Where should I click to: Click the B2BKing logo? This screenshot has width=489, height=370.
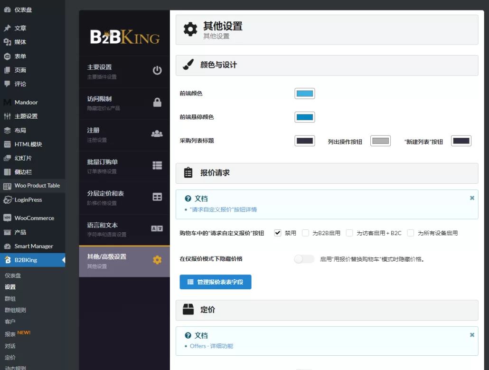125,37
